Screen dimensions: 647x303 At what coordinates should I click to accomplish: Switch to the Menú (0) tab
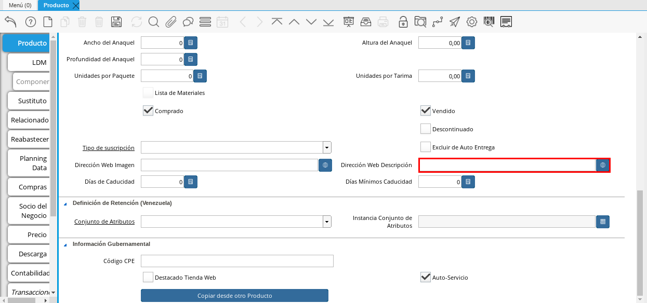20,5
